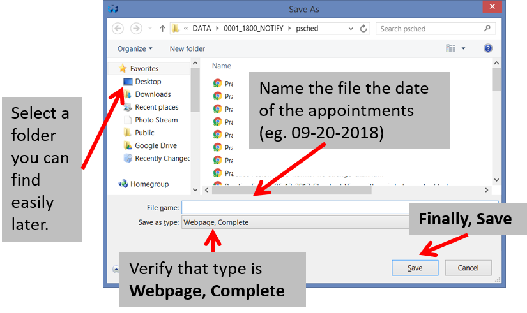
Task: Click the File name text field
Action: [x=294, y=208]
